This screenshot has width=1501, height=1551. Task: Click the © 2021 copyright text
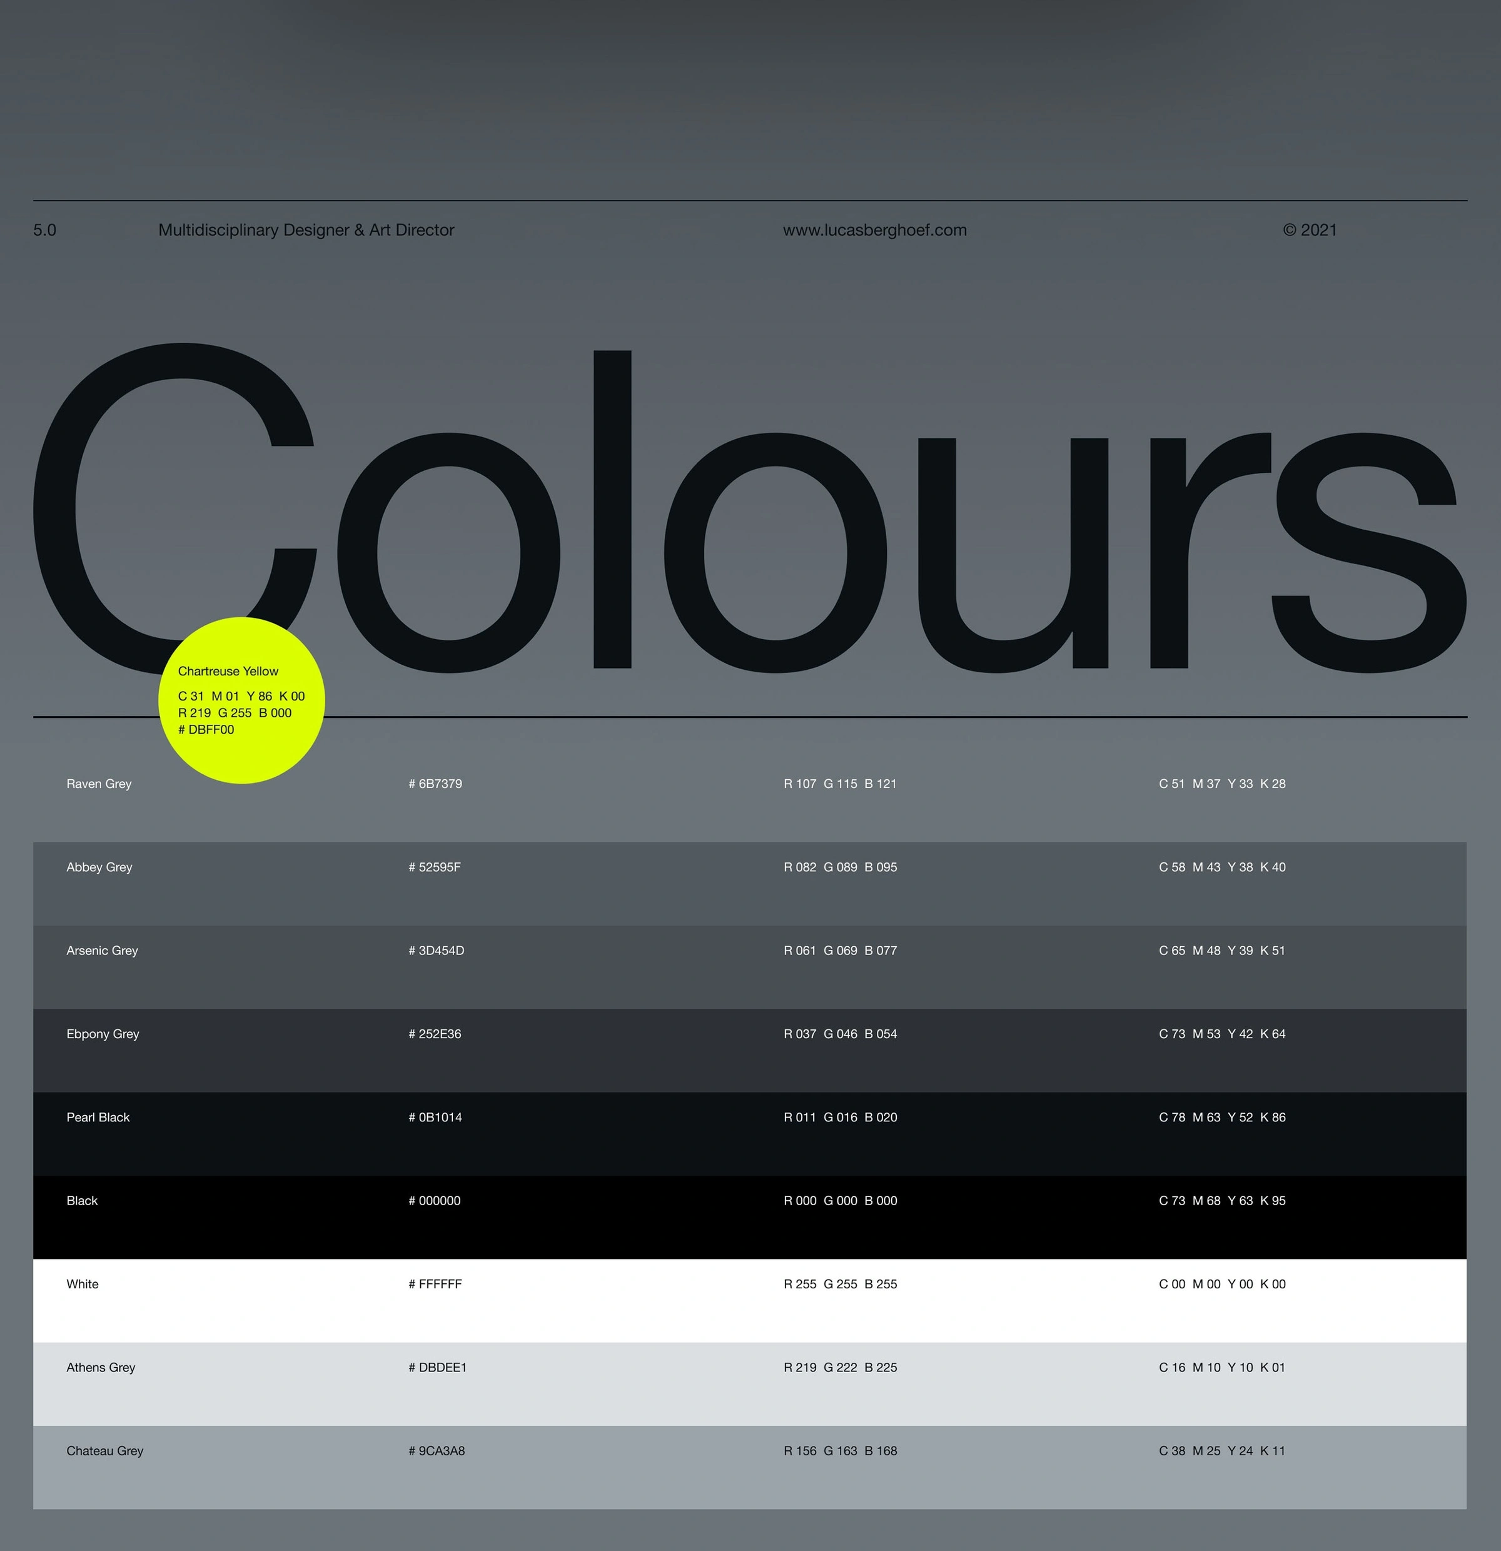tap(1310, 230)
